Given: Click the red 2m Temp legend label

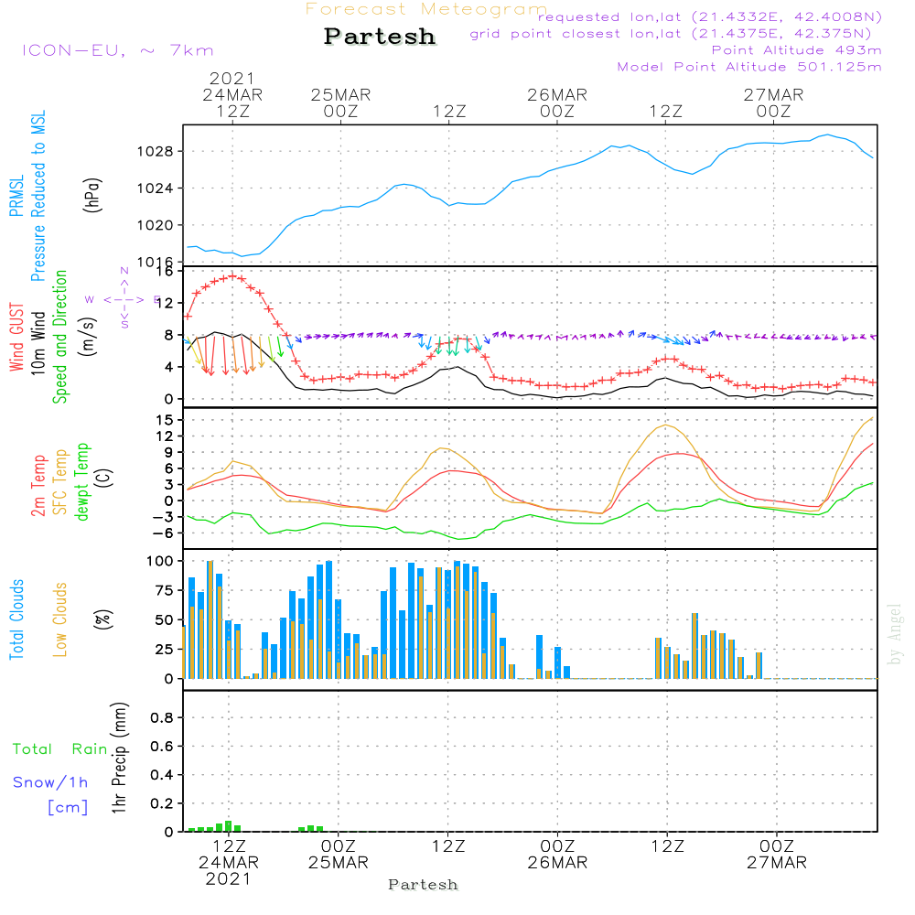Looking at the screenshot, I should pos(38,485).
